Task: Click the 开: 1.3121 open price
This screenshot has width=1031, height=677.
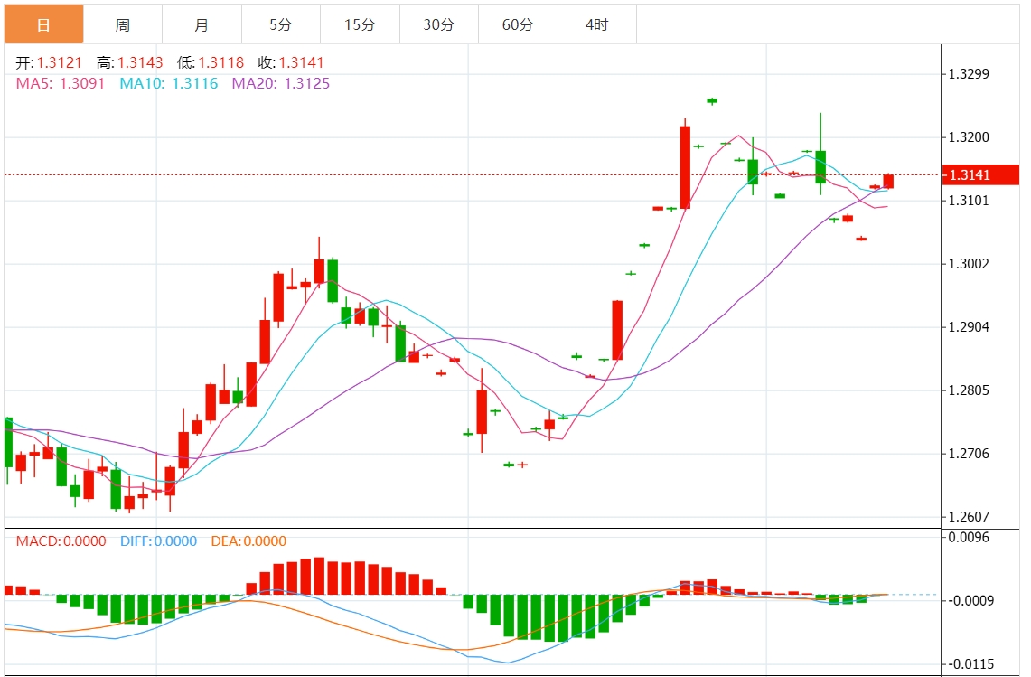Action: 50,62
